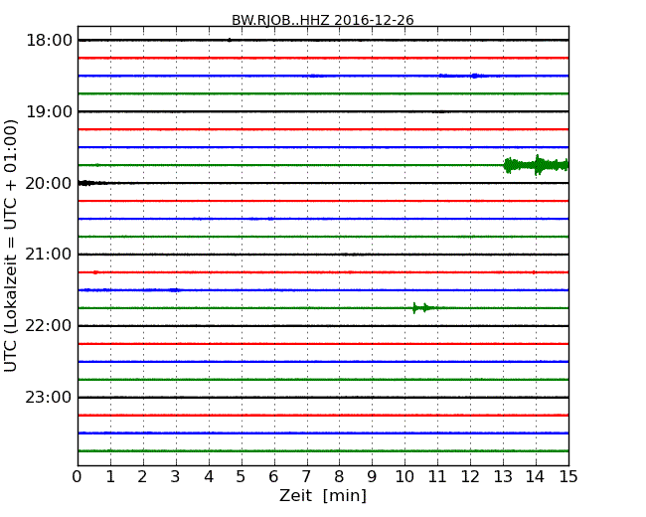This screenshot has height=517, width=646.
Task: Click the x-axis tick label 7
Action: click(306, 477)
